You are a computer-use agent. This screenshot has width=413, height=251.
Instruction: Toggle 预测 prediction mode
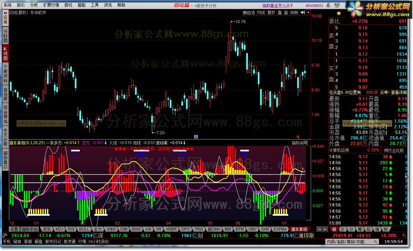pos(294,13)
